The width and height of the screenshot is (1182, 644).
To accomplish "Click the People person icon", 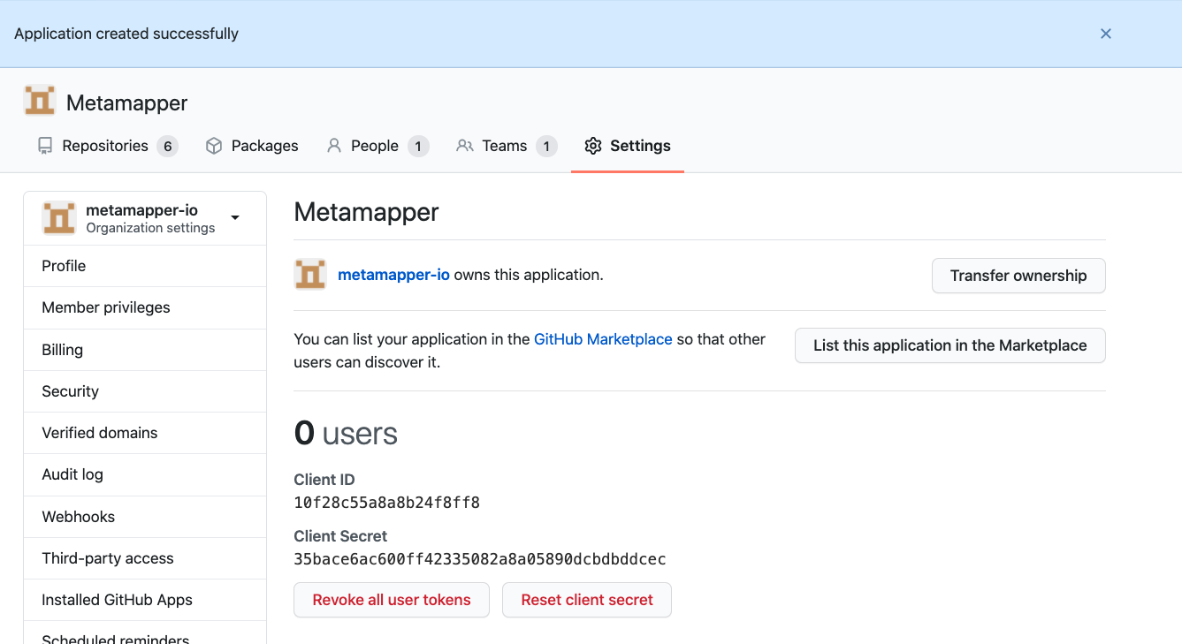I will (x=333, y=146).
